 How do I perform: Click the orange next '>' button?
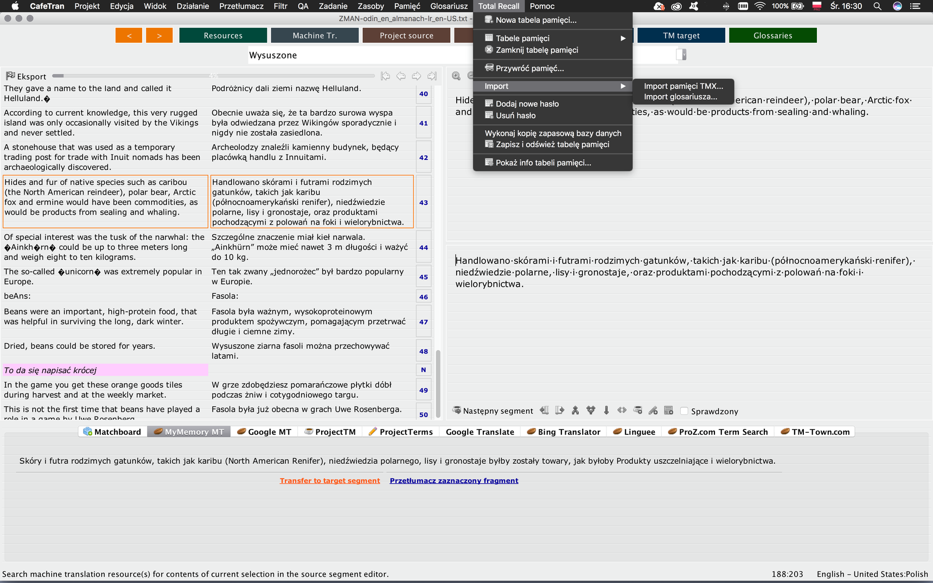tap(159, 35)
